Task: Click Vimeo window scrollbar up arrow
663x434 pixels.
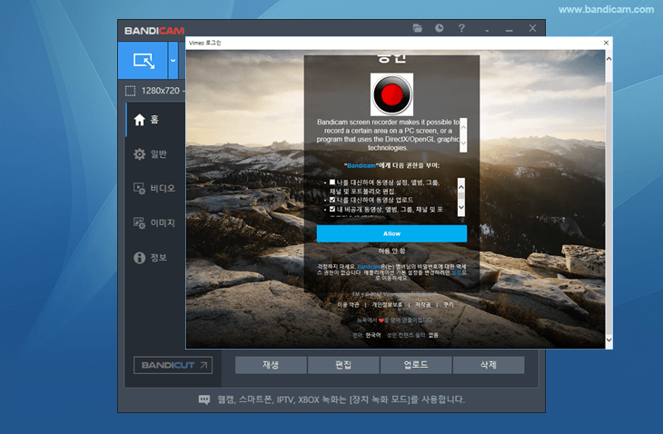Action: coord(609,59)
